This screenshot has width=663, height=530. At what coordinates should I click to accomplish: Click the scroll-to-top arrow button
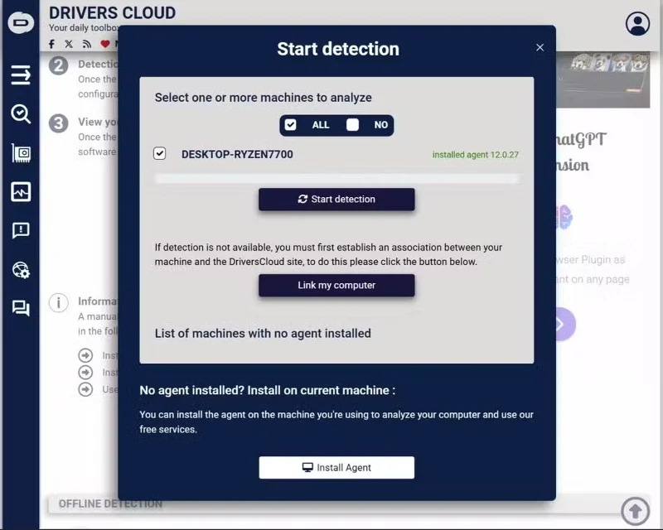coord(635,511)
